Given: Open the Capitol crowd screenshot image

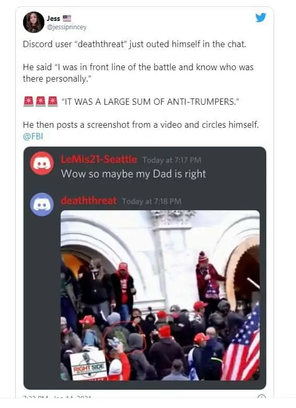Looking at the screenshot, I should [160, 295].
